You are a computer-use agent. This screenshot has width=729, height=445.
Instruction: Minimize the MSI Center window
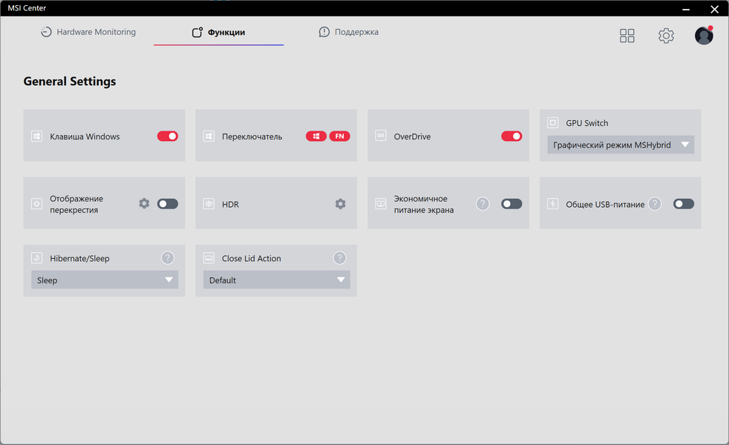tap(686, 9)
